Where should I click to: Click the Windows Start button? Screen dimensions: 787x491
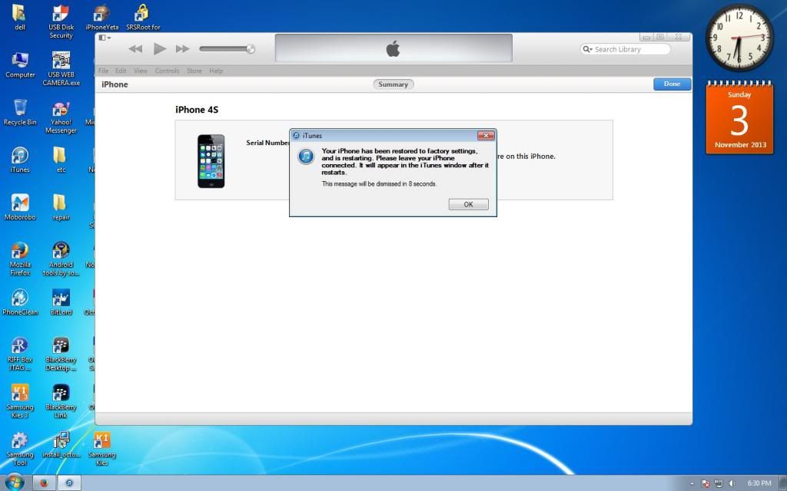click(14, 483)
